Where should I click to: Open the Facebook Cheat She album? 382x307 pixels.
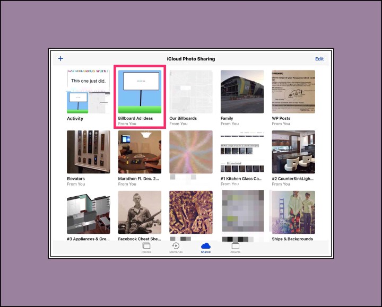click(140, 212)
